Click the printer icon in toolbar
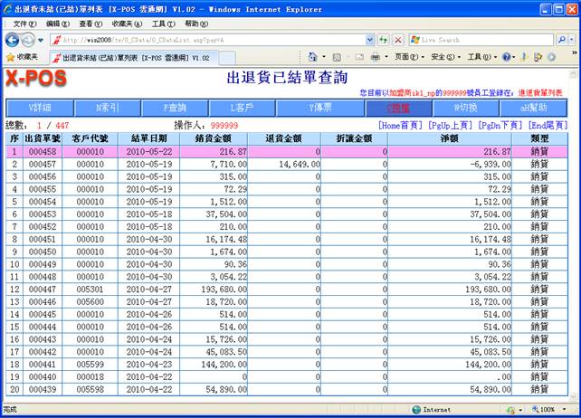 (x=375, y=57)
